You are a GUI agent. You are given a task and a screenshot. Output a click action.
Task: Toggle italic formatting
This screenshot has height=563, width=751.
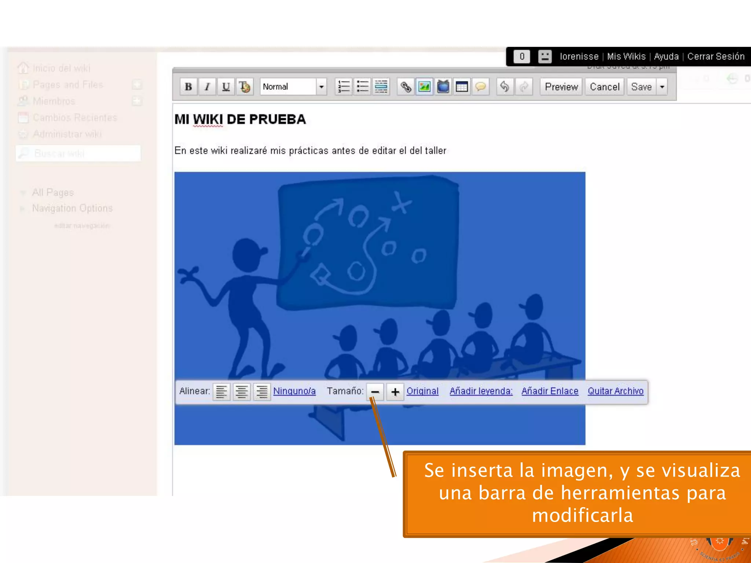[207, 87]
